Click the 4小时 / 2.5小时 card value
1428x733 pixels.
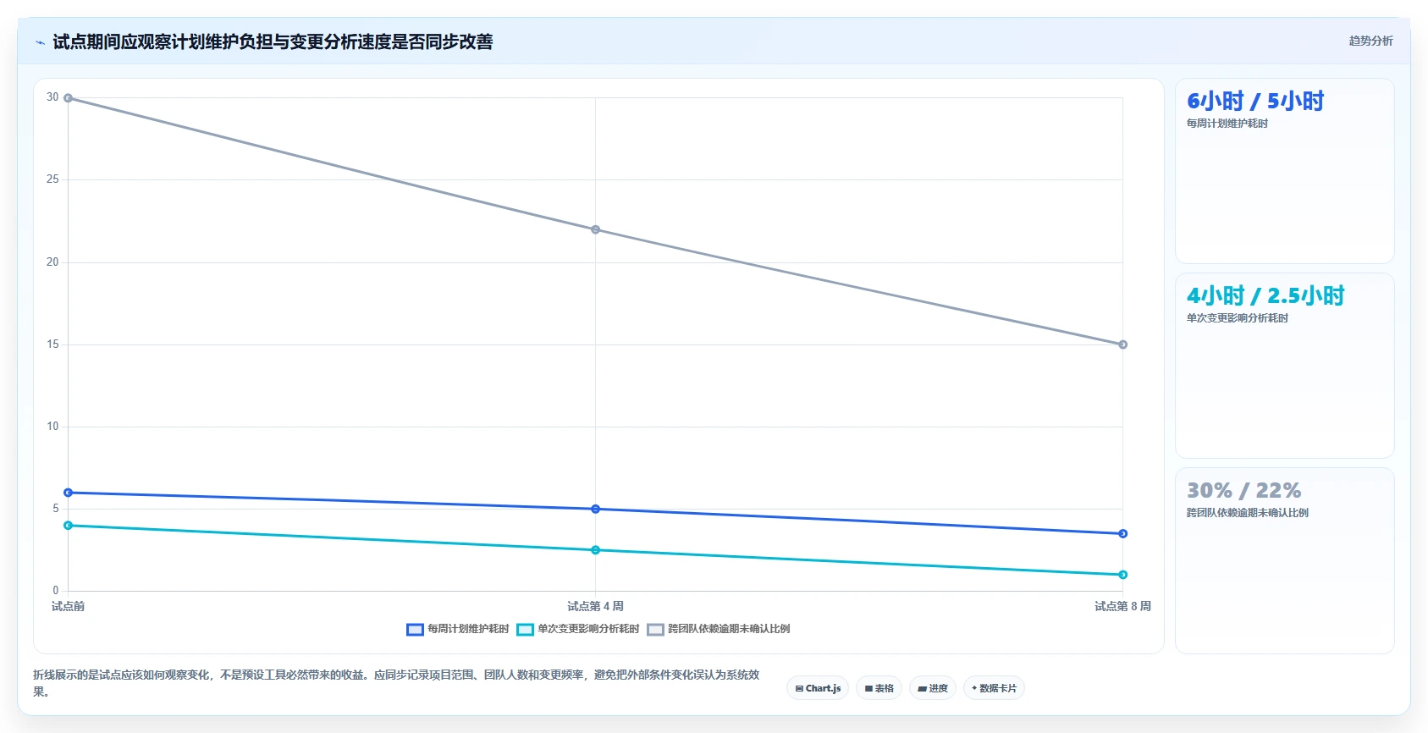tap(1265, 296)
